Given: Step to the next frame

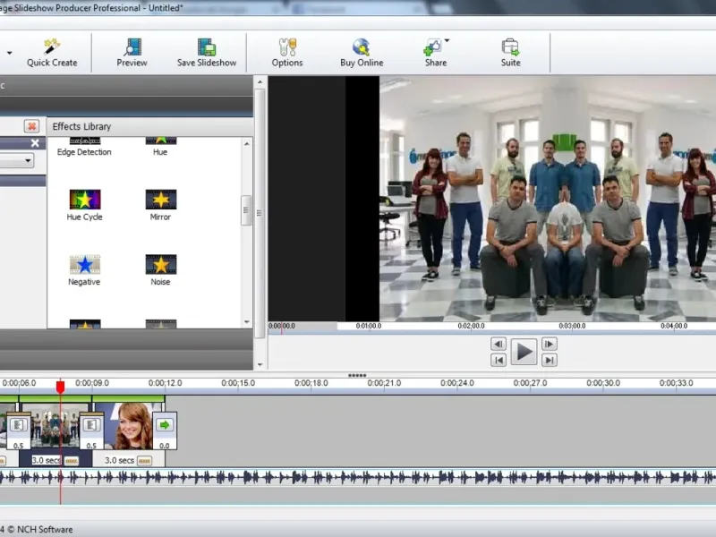Looking at the screenshot, I should [x=549, y=344].
